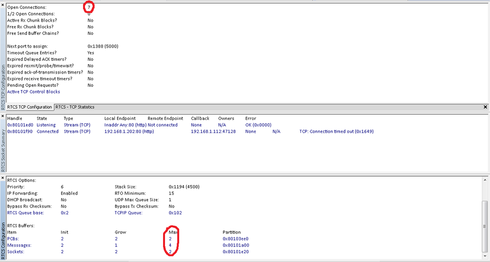Click the RTCS Configuration scrollbar thumb

[x=485, y=226]
